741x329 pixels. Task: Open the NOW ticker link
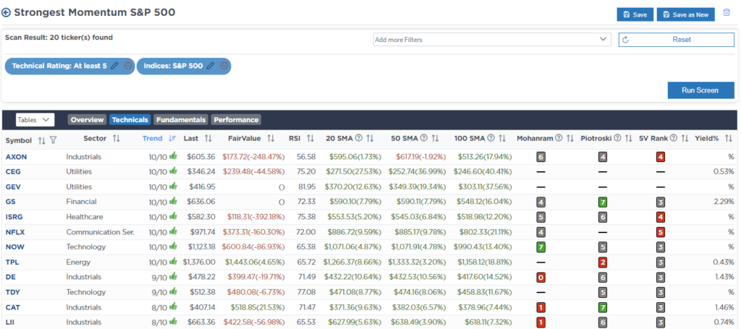(x=14, y=247)
